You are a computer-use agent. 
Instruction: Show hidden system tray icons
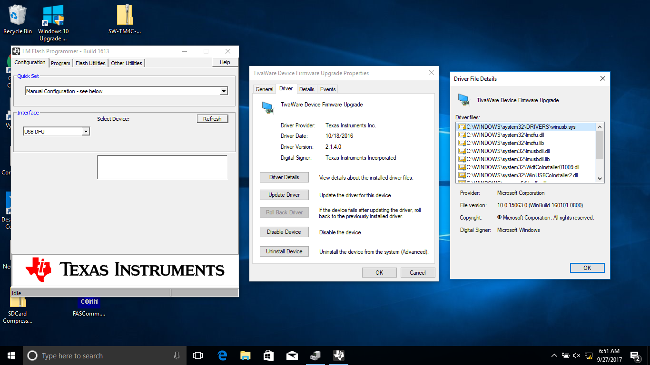point(554,355)
